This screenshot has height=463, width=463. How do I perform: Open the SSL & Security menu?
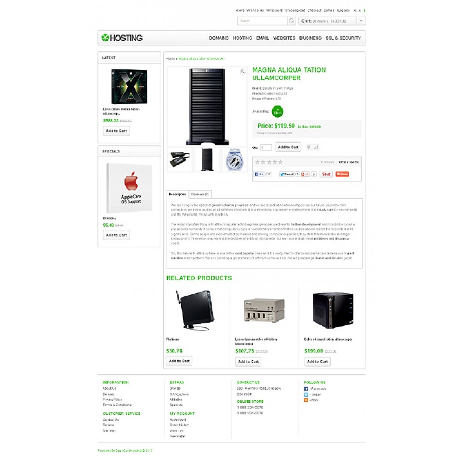pos(343,38)
